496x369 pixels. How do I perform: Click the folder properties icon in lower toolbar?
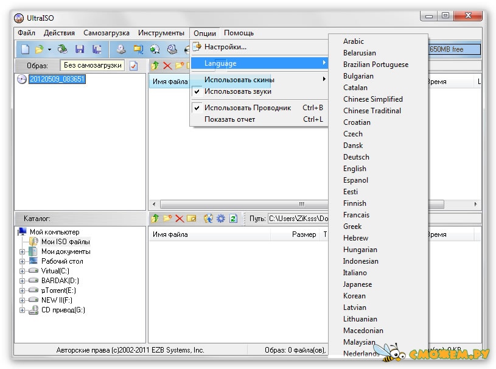(192, 219)
